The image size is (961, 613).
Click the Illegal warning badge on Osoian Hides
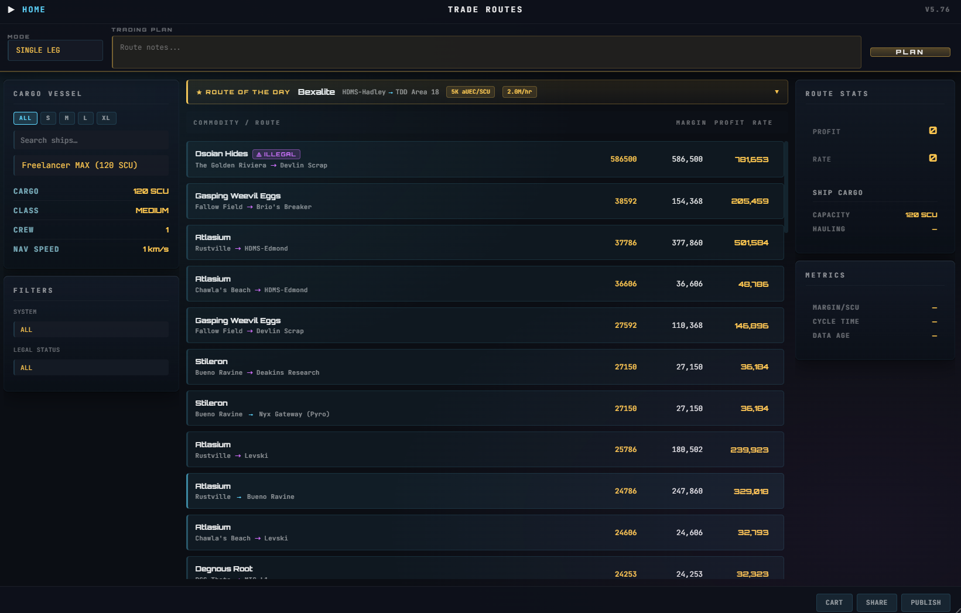click(x=276, y=154)
